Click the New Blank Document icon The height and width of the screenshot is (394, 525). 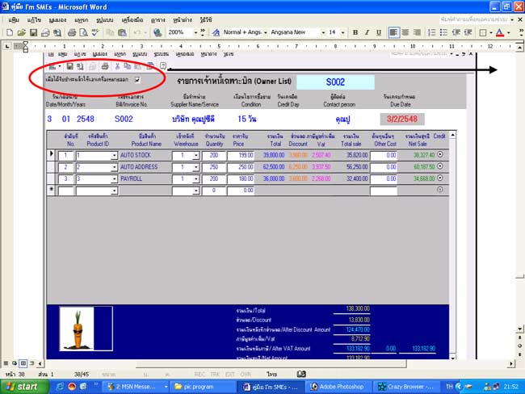8,32
